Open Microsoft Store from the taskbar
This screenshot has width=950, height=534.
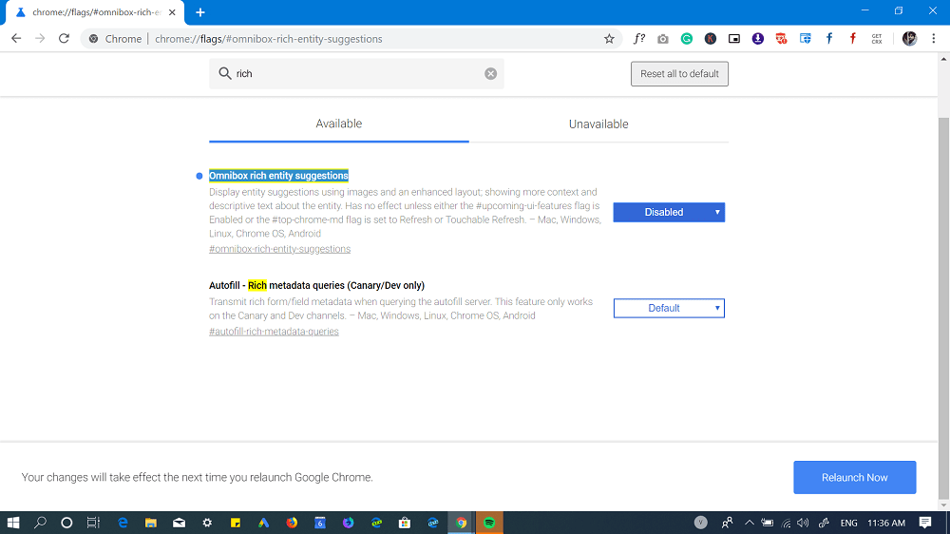[405, 523]
